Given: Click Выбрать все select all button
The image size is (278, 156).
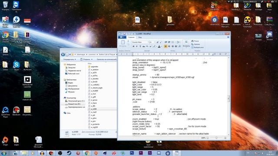Looking at the screenshot, I should pos(197,47).
